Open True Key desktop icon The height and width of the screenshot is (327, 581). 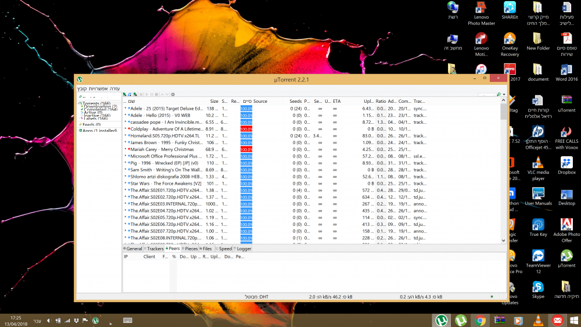pyautogui.click(x=538, y=228)
